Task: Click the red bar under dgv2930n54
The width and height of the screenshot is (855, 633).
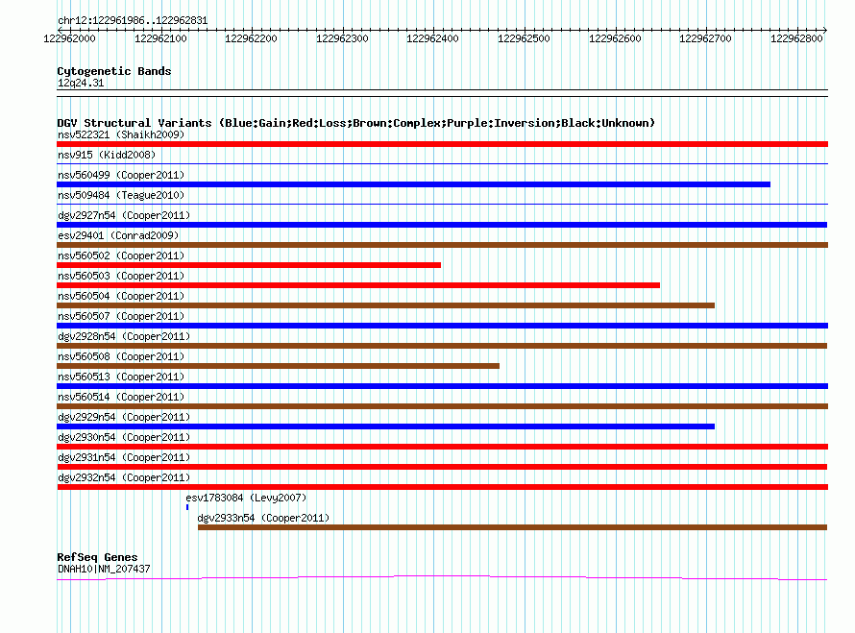Action: tap(442, 447)
